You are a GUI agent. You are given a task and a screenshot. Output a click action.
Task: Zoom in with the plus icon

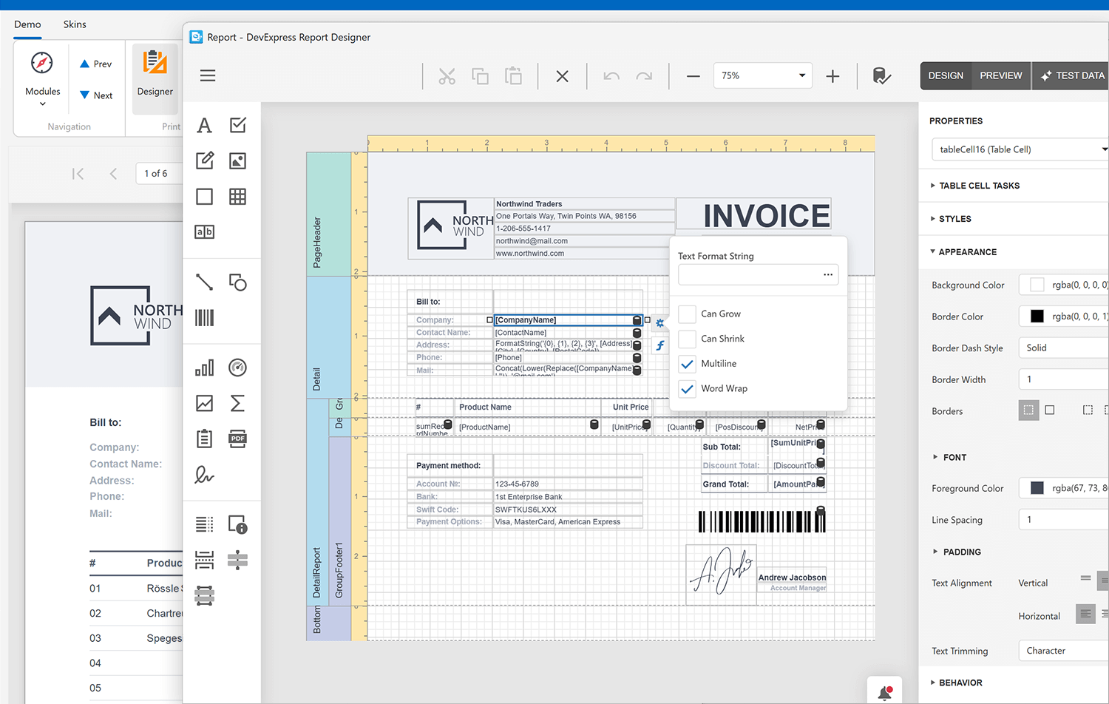point(832,76)
